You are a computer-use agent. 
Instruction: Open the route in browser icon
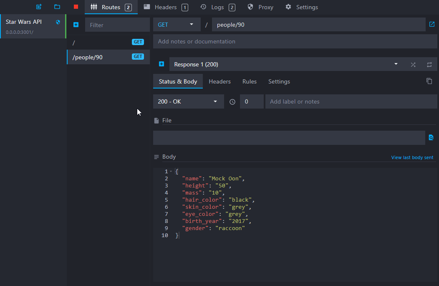coord(432,24)
